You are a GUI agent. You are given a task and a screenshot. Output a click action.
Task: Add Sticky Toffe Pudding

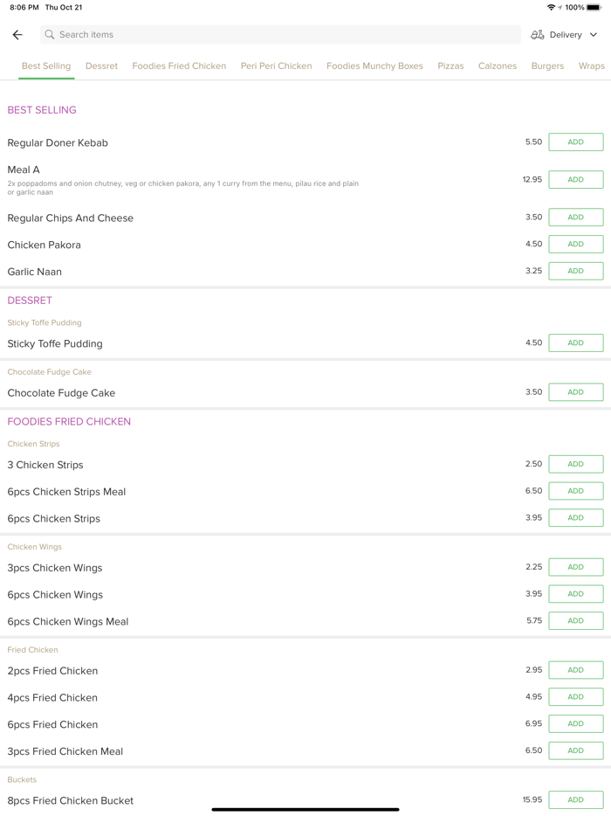(x=575, y=343)
